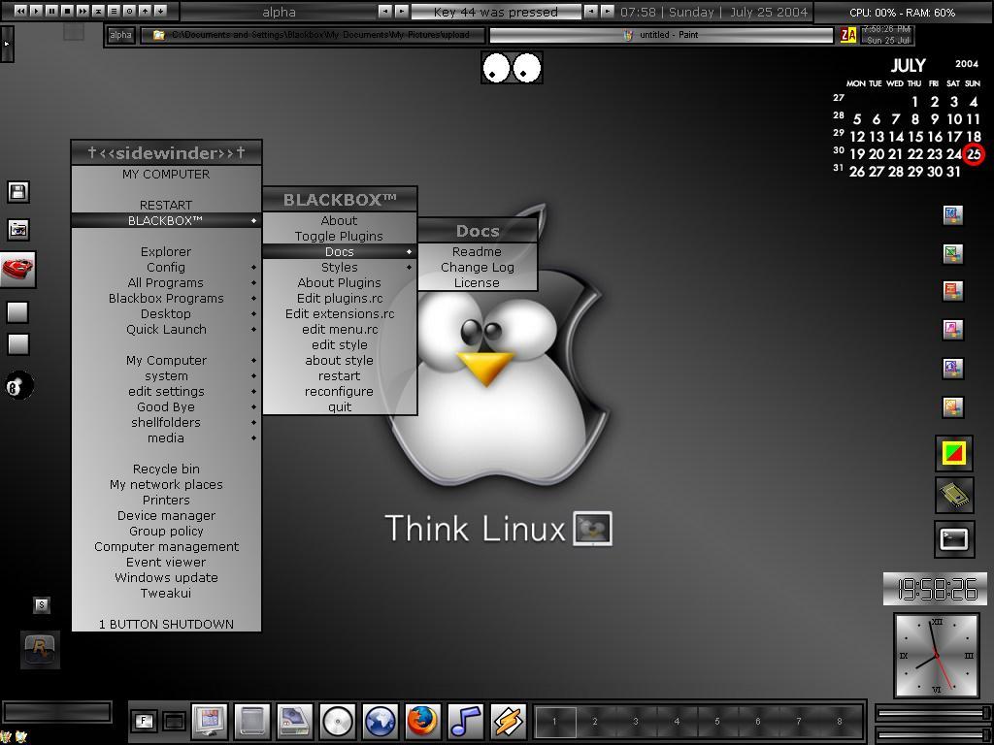Image resolution: width=994 pixels, height=745 pixels.
Task: Open Recycle bin from sidewinder menu
Action: pyautogui.click(x=166, y=469)
